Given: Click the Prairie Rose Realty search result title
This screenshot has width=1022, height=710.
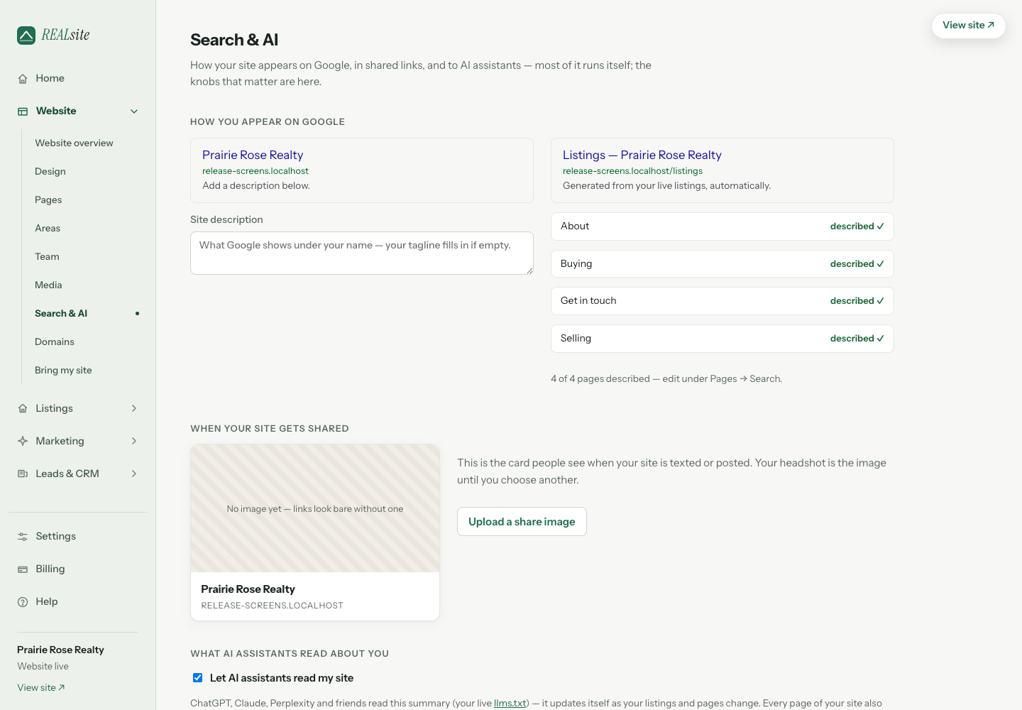Looking at the screenshot, I should [x=253, y=155].
